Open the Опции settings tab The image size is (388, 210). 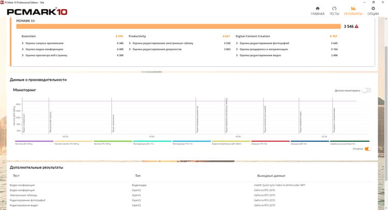coord(373,11)
